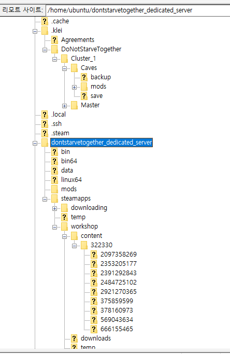The image size is (230, 354).
Task: Expand the mods folder under Caves
Action: (x=74, y=87)
